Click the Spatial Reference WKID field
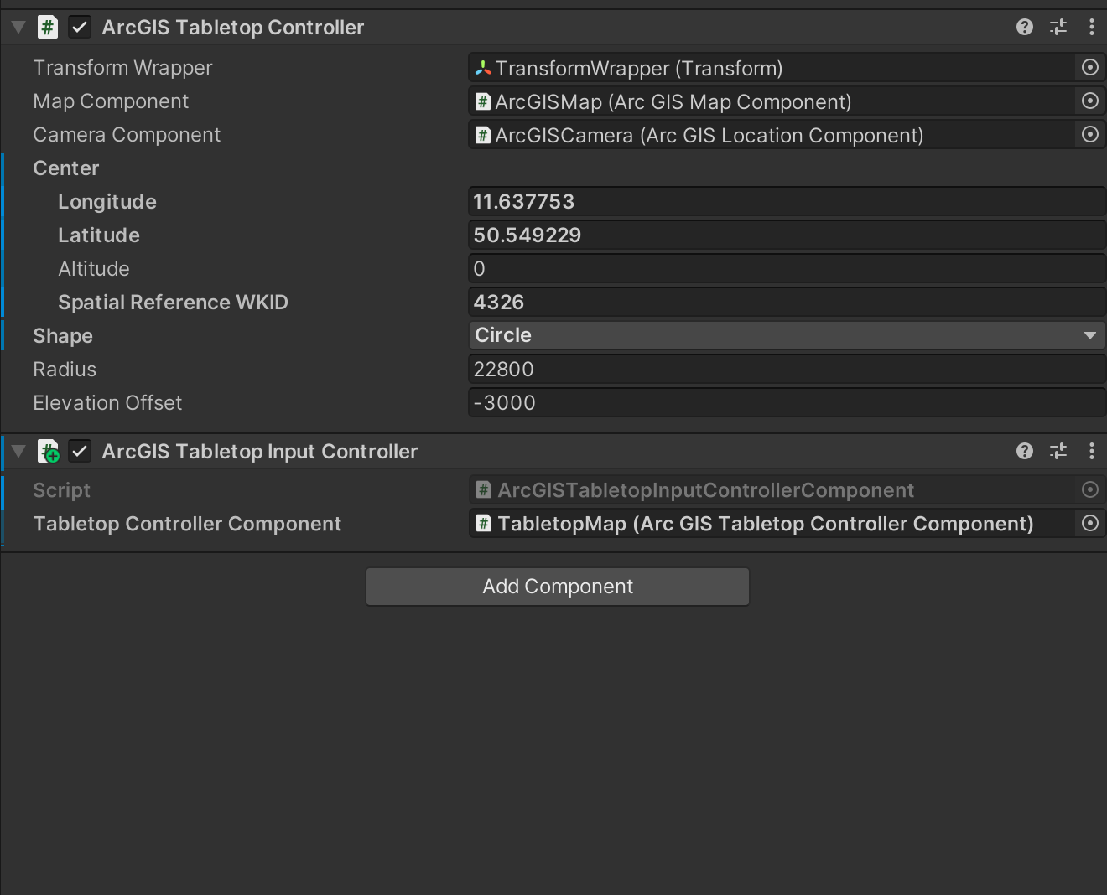This screenshot has height=895, width=1107. click(787, 303)
